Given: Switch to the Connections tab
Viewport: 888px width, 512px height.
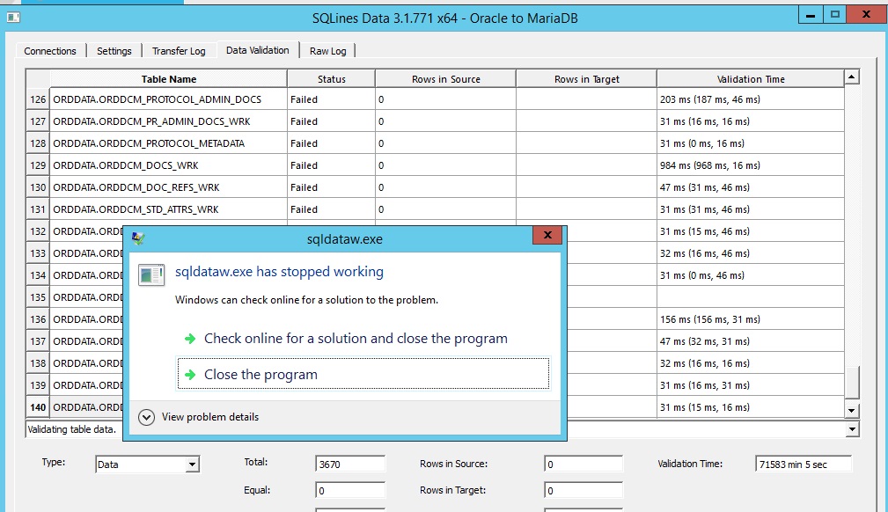Looking at the screenshot, I should (50, 51).
